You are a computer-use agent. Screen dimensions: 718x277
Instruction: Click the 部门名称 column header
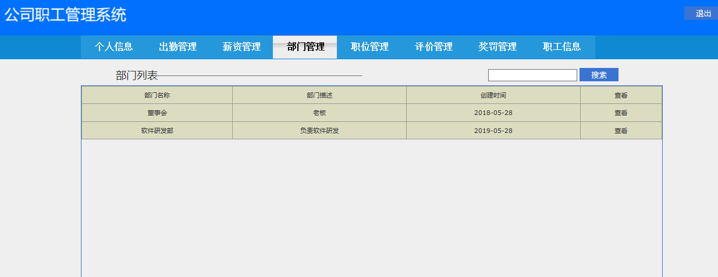(157, 95)
